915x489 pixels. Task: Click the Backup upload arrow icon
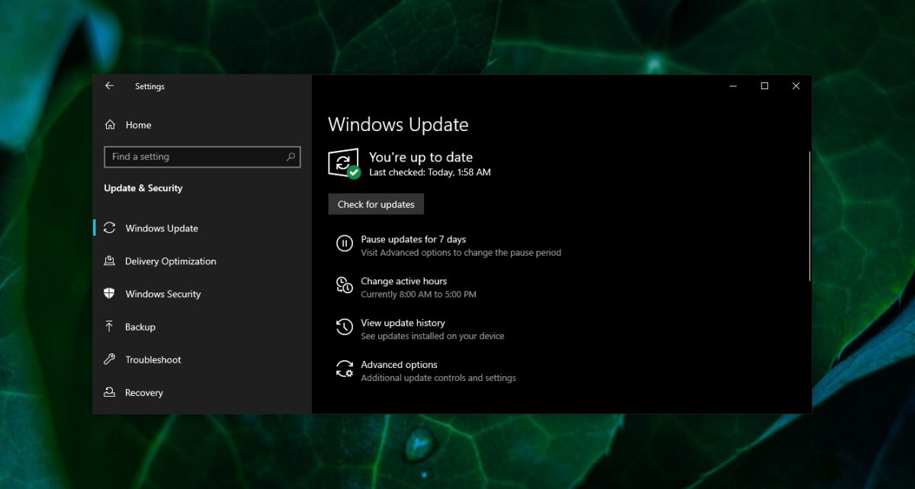110,326
